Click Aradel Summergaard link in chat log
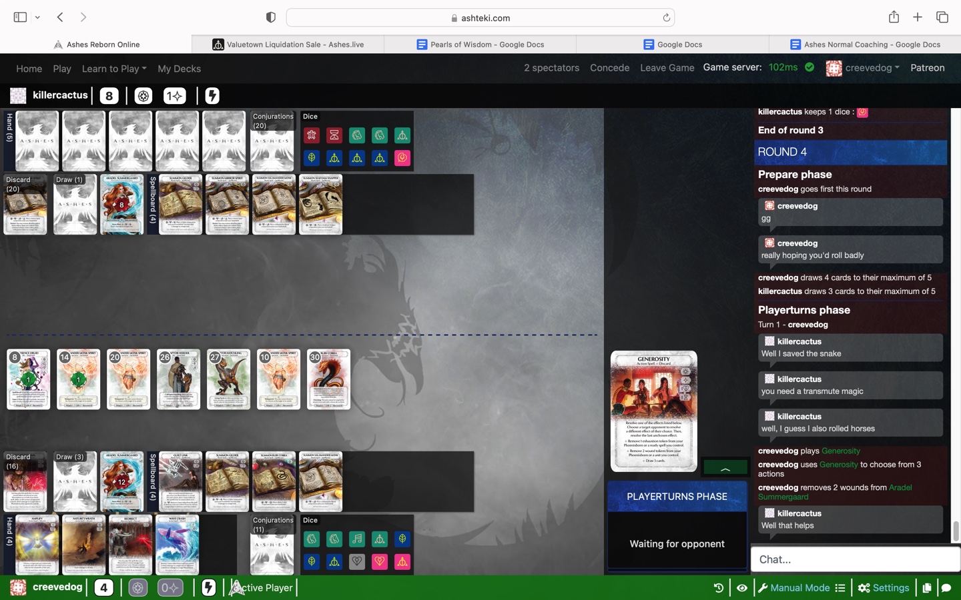This screenshot has width=961, height=600. [834, 492]
